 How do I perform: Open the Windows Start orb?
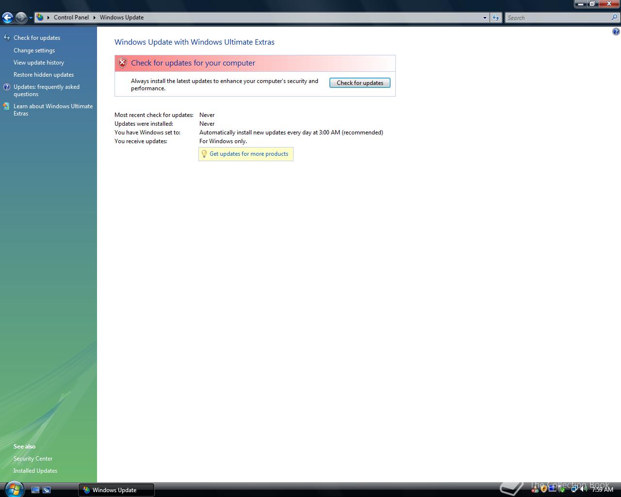14,489
